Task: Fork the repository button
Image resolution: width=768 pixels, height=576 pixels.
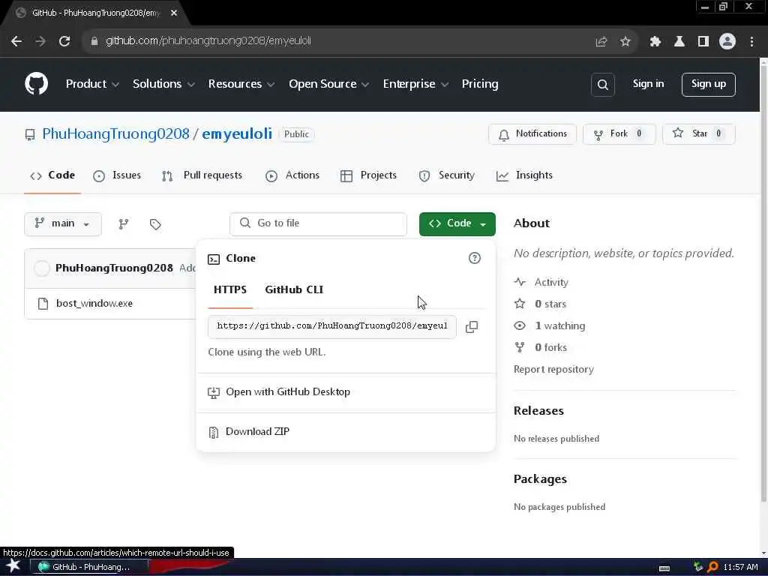Action: point(619,134)
